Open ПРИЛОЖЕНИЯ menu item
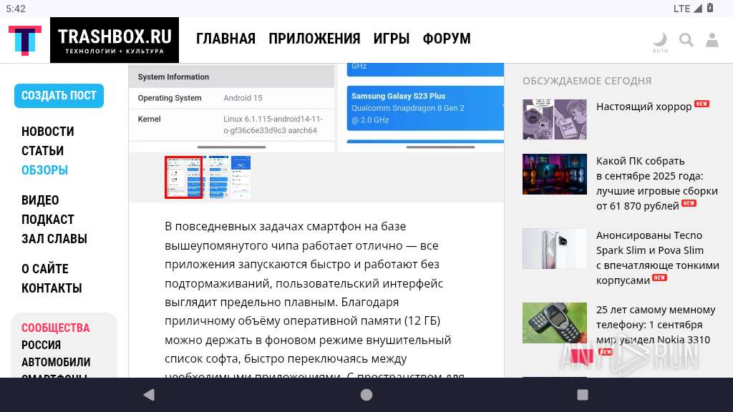The image size is (733, 412). pyautogui.click(x=314, y=39)
